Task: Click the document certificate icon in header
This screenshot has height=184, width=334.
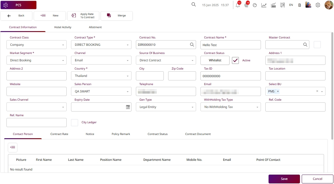Action: (x=282, y=5)
